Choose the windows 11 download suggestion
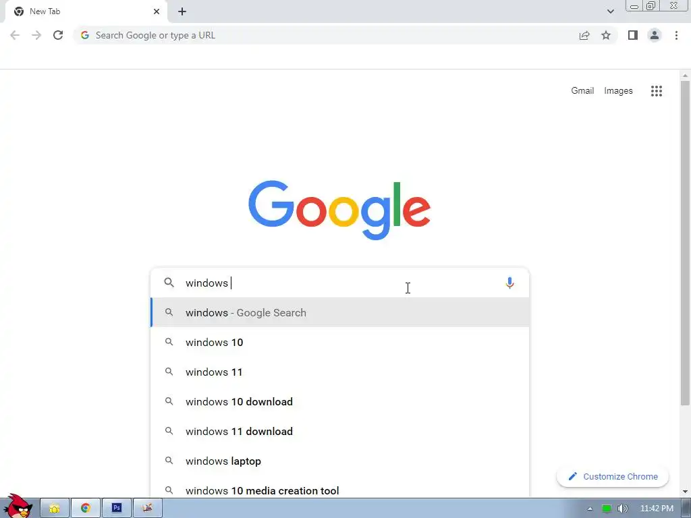Viewport: 691px width, 518px height. (x=340, y=431)
